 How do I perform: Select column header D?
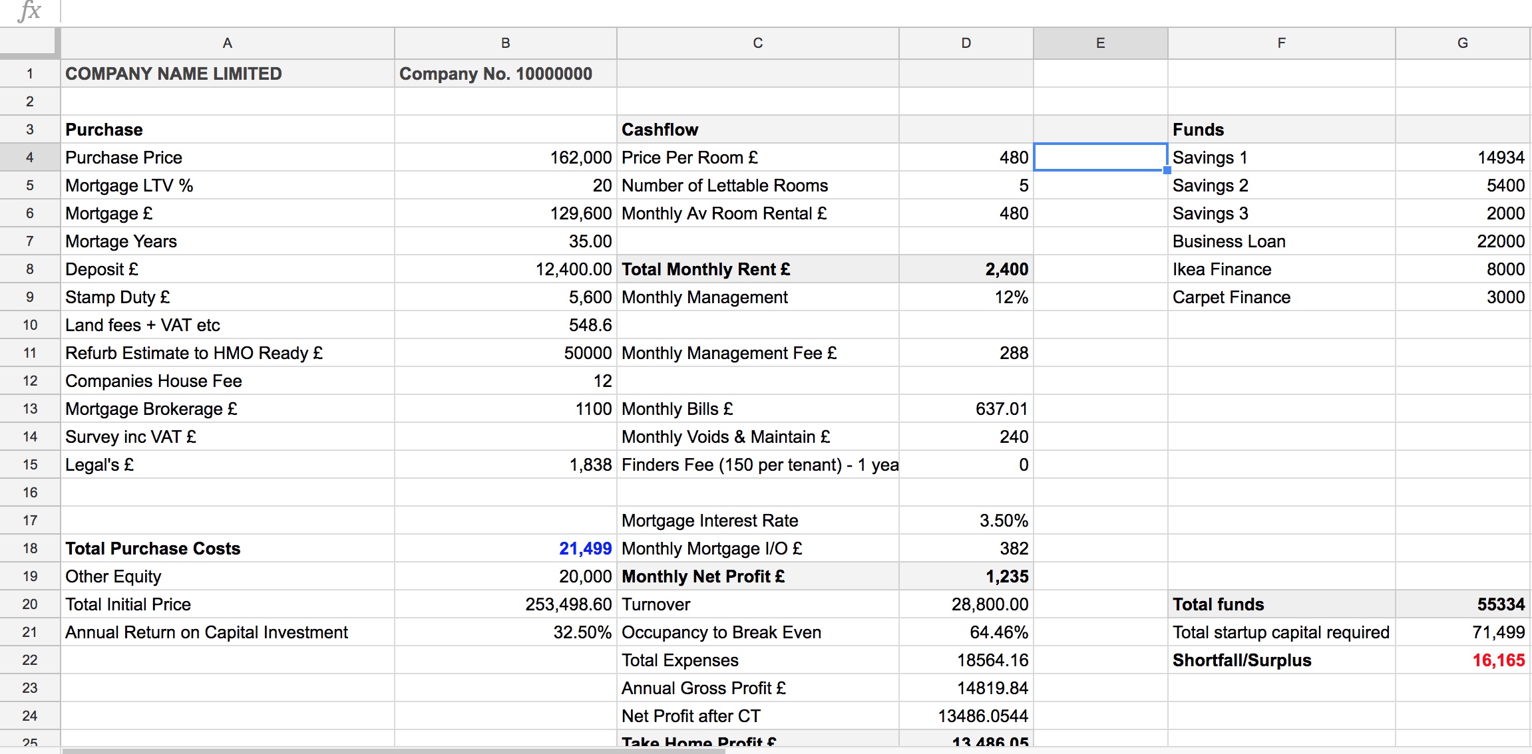(x=965, y=43)
